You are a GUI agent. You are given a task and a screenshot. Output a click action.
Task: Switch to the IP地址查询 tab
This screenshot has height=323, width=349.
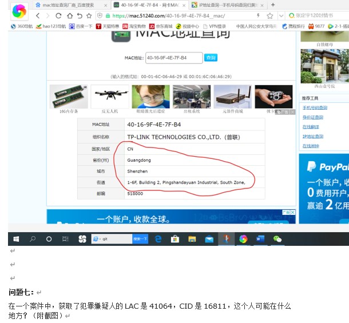coord(227,5)
